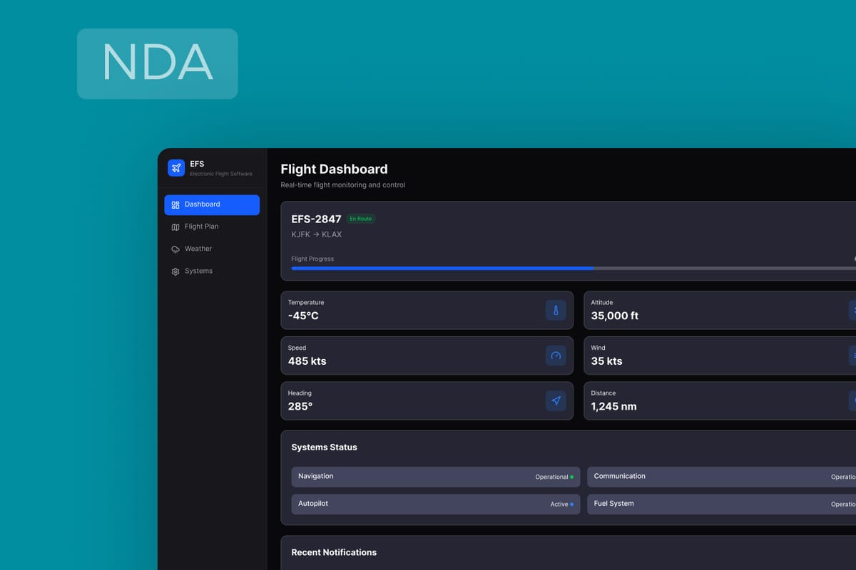Click the cloud icon beside Weather

(x=175, y=249)
